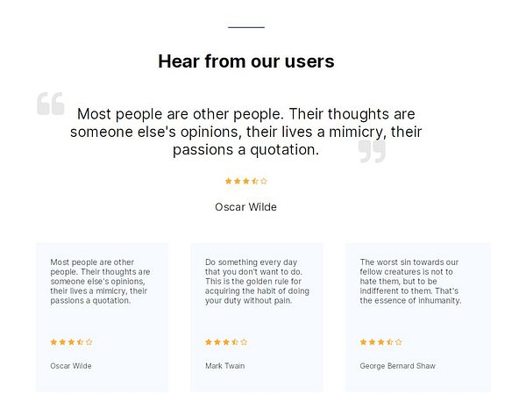Click last empty star of the featured rating

point(264,181)
